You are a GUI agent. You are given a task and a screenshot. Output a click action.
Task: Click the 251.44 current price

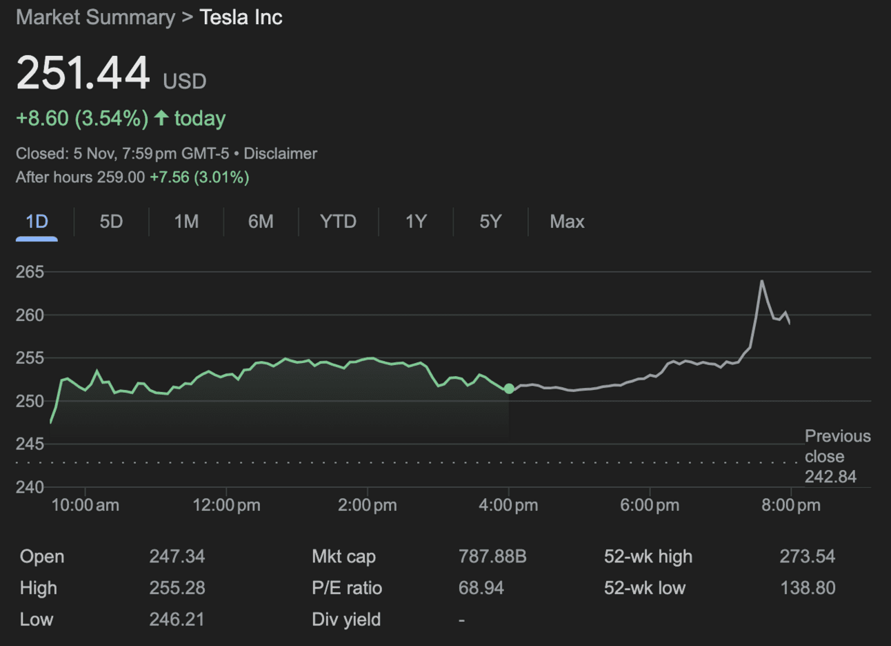coord(83,72)
